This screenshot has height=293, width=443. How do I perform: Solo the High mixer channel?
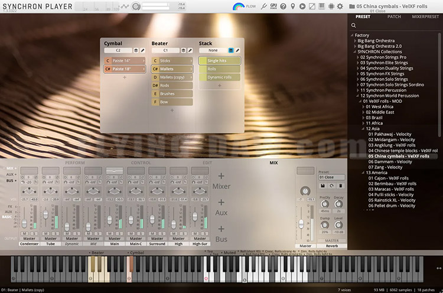pyautogui.click(x=183, y=233)
